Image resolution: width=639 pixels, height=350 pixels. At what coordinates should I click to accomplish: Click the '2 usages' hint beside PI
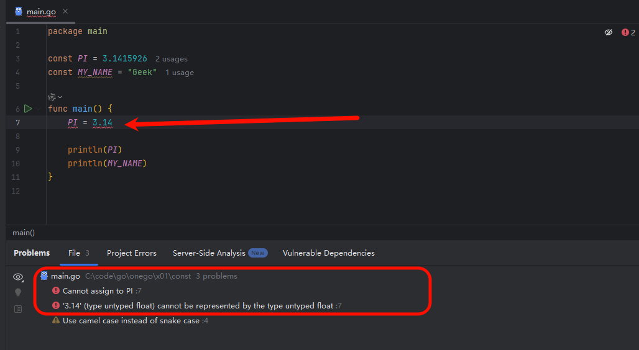point(171,59)
